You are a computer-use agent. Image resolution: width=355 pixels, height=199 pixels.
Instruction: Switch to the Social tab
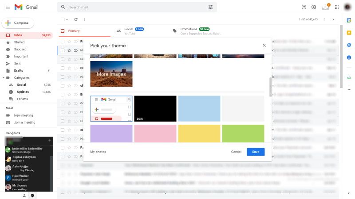140,31
